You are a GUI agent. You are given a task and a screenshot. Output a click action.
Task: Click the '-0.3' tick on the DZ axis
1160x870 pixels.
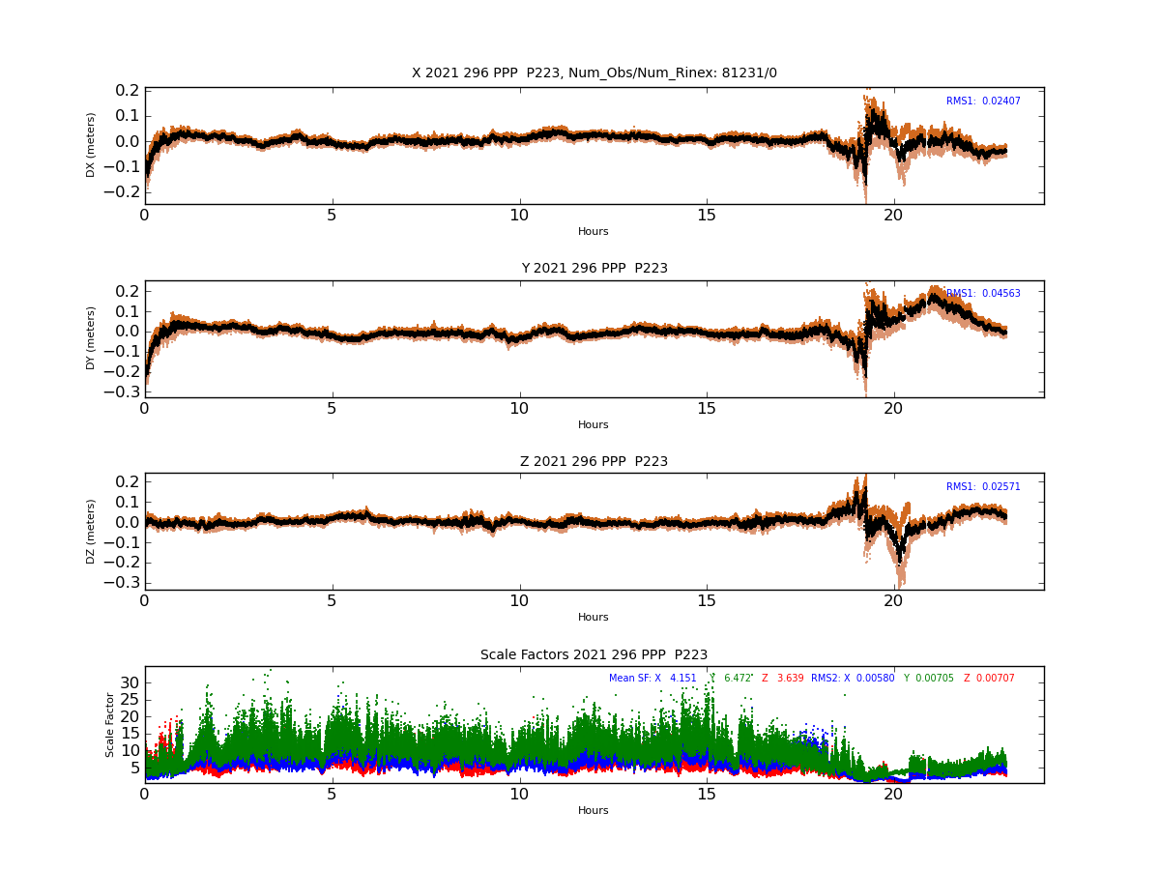coord(121,583)
